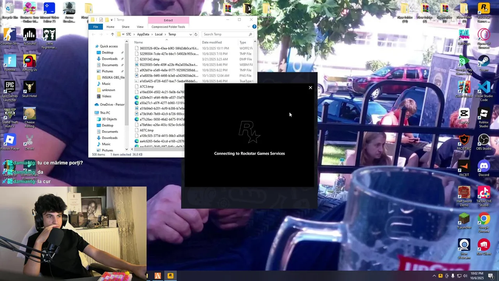
Task: Launch OBS Studio from desktop
Action: 484,142
